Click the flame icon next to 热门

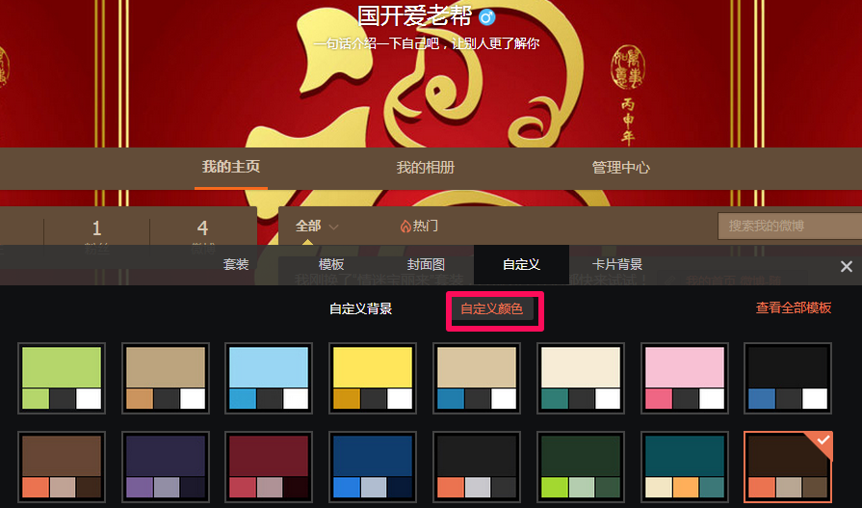pos(405,227)
